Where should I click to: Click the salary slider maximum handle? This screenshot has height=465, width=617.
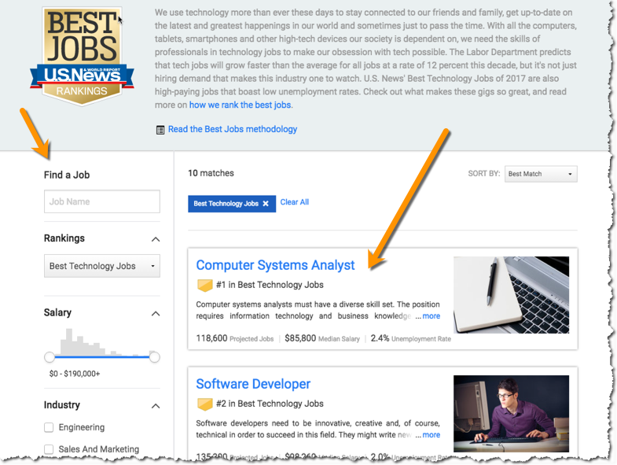coord(155,357)
